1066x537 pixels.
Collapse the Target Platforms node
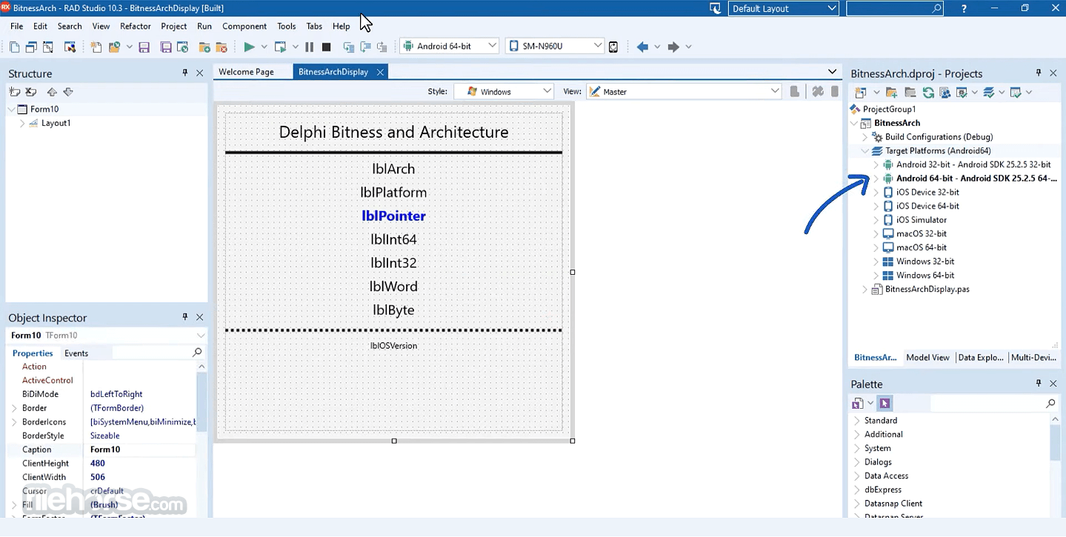tap(865, 150)
